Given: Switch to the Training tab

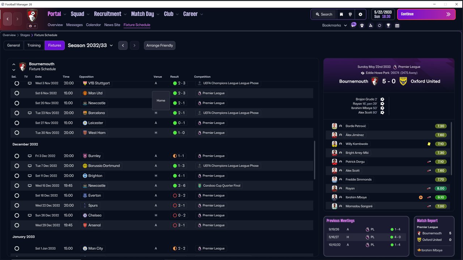Looking at the screenshot, I should pyautogui.click(x=34, y=45).
